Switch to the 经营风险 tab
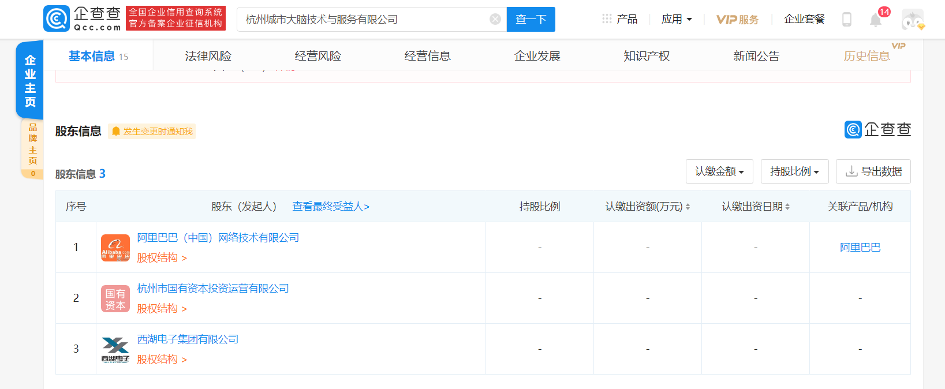This screenshot has height=389, width=945. [318, 56]
